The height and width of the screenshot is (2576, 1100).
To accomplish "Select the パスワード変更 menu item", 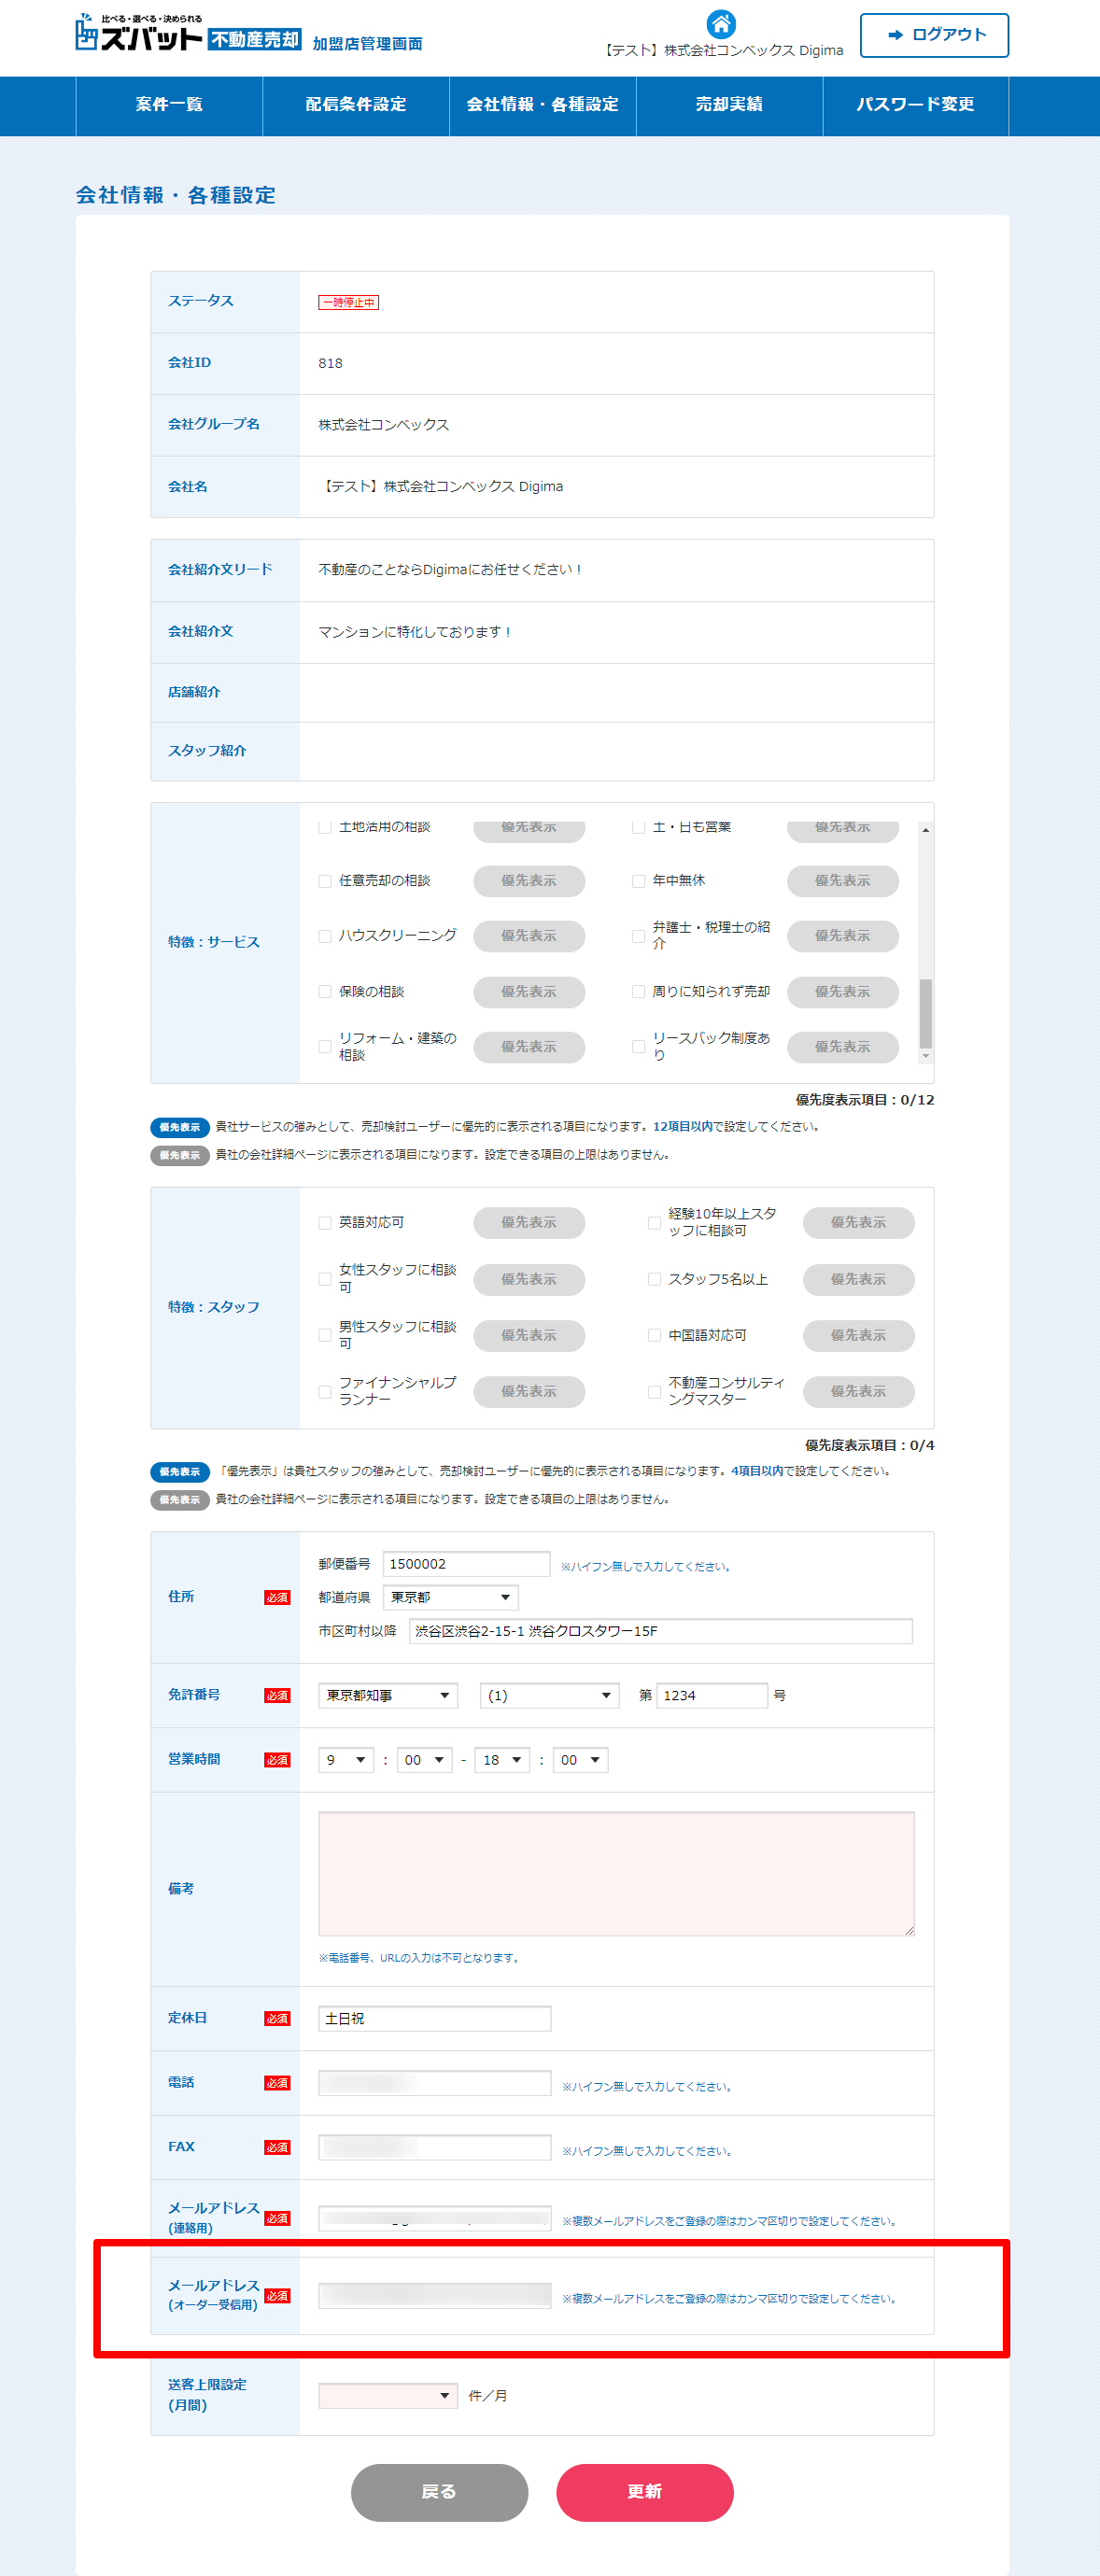I will 914,105.
